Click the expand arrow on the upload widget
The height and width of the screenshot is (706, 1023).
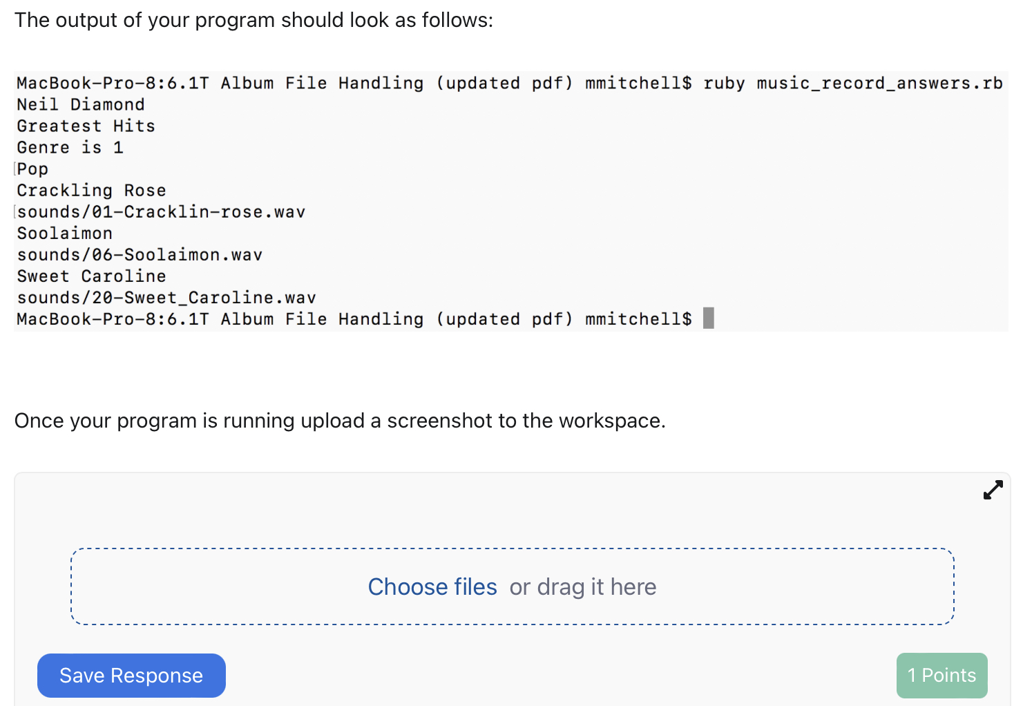pyautogui.click(x=993, y=490)
